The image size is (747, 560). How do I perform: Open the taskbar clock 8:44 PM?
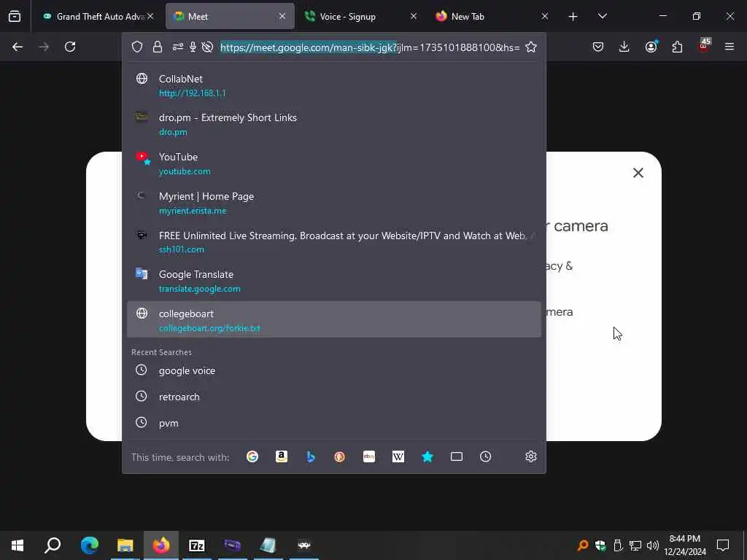(685, 545)
